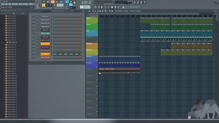Select the Attack Hat 15 channel button
This screenshot has width=219, height=123.
click(x=45, y=27)
